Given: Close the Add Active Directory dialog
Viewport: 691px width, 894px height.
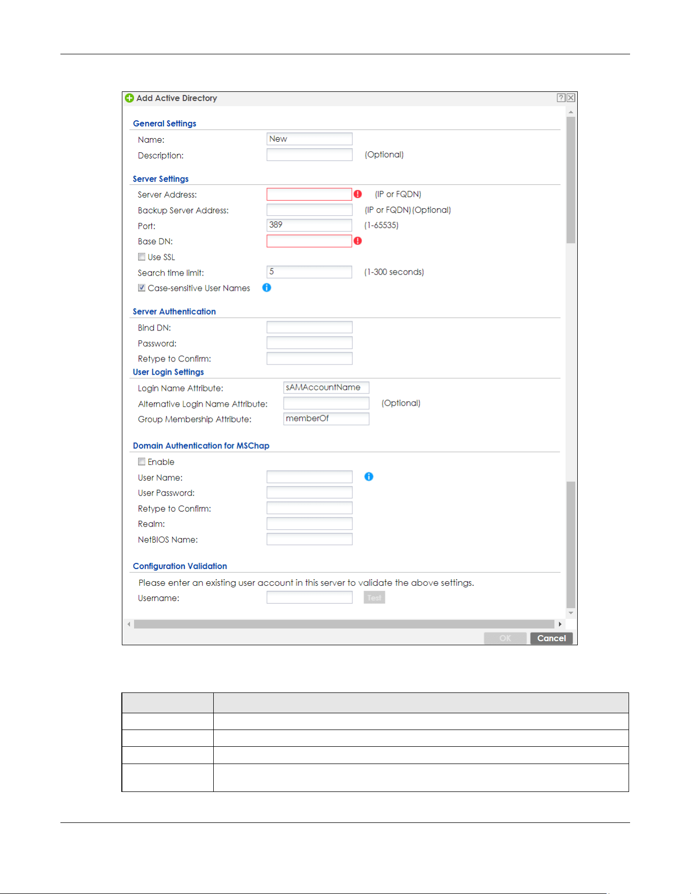Looking at the screenshot, I should click(571, 98).
